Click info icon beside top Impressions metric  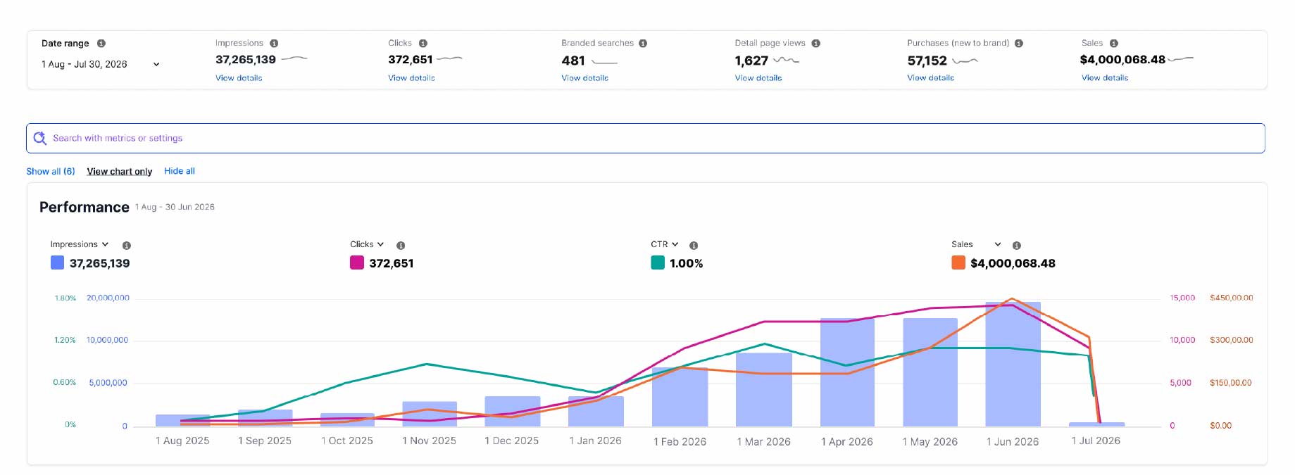(274, 43)
